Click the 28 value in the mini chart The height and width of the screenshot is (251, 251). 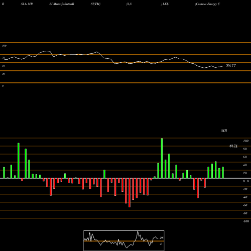[x=162, y=238]
